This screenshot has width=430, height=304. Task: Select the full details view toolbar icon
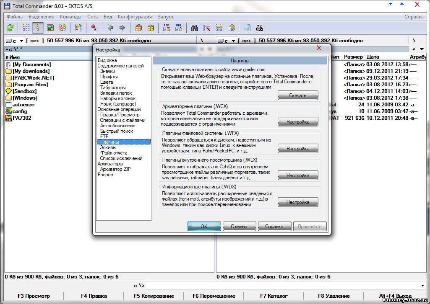(x=38, y=28)
